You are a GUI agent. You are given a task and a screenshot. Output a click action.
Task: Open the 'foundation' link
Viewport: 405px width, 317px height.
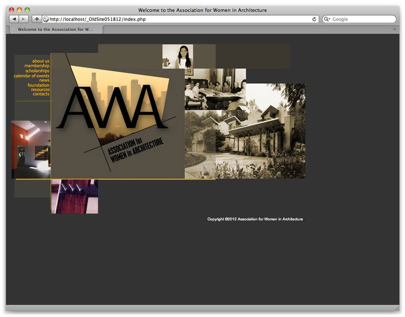[38, 85]
